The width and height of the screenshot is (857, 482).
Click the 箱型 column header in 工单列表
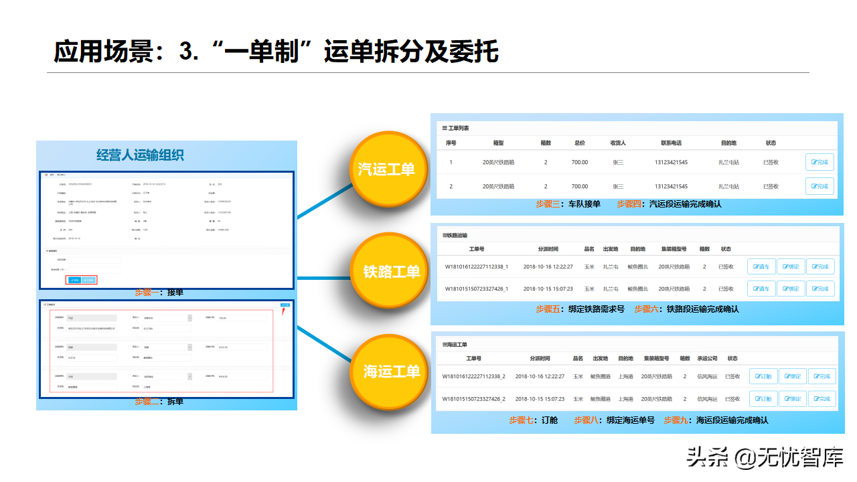[497, 143]
